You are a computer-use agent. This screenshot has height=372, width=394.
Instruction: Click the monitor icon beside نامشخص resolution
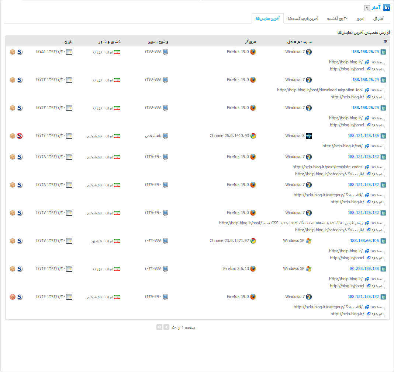[x=166, y=136]
